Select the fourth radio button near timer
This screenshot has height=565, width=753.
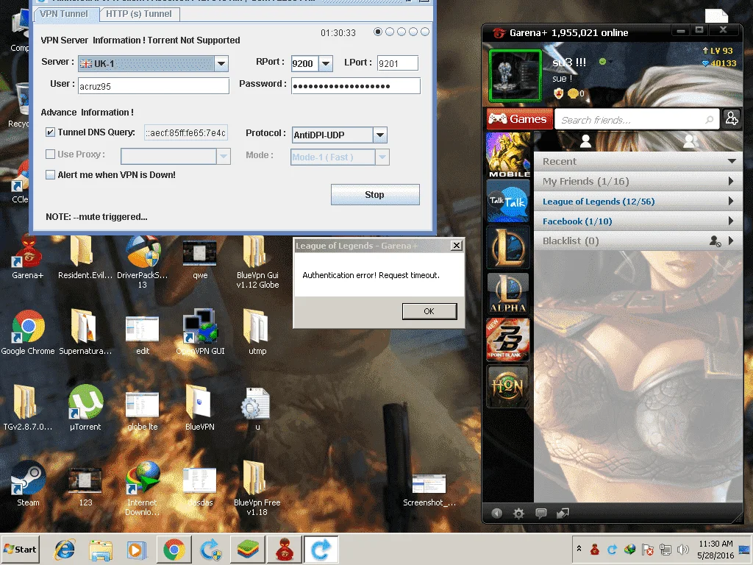pos(413,32)
